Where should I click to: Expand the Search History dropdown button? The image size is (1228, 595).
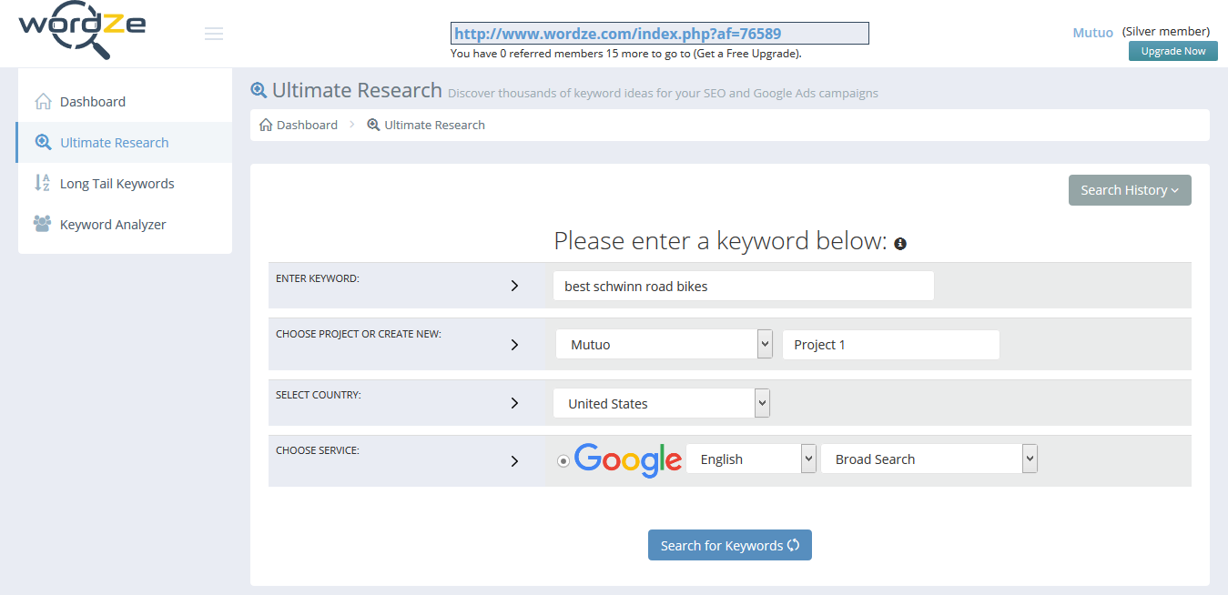(1130, 190)
